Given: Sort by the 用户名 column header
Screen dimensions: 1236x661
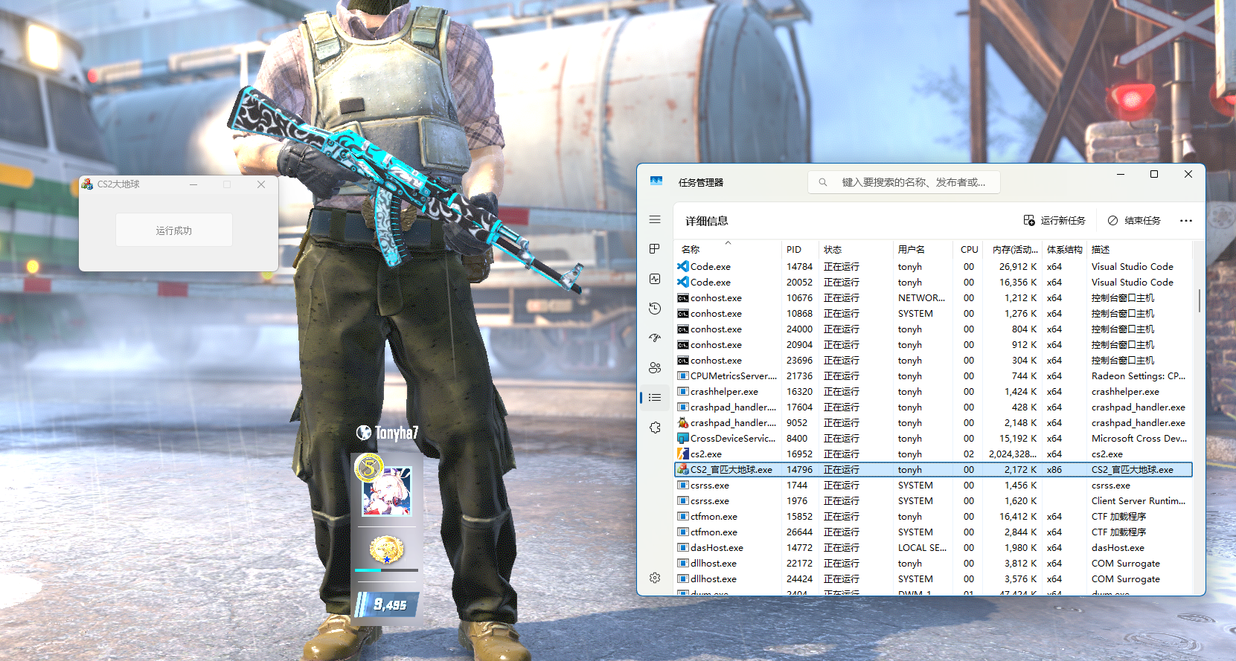Looking at the screenshot, I should point(923,249).
